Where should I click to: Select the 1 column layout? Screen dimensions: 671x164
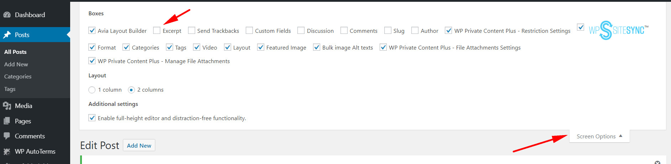(92, 90)
